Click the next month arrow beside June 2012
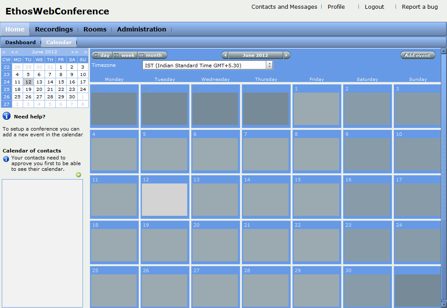The image size is (447, 308). pos(286,55)
